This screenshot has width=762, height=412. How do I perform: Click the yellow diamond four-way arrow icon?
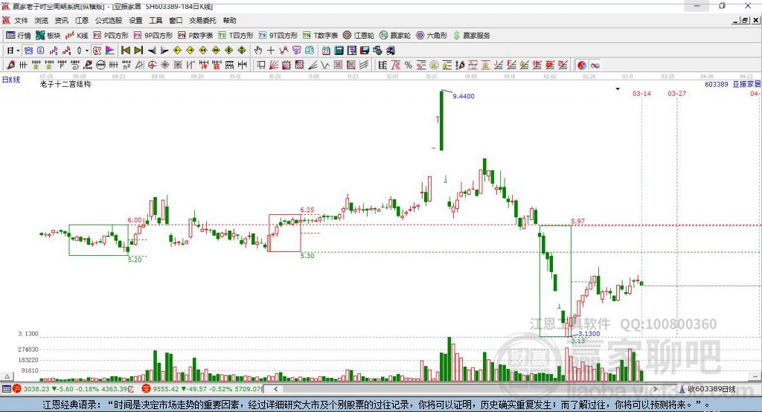pyautogui.click(x=229, y=51)
